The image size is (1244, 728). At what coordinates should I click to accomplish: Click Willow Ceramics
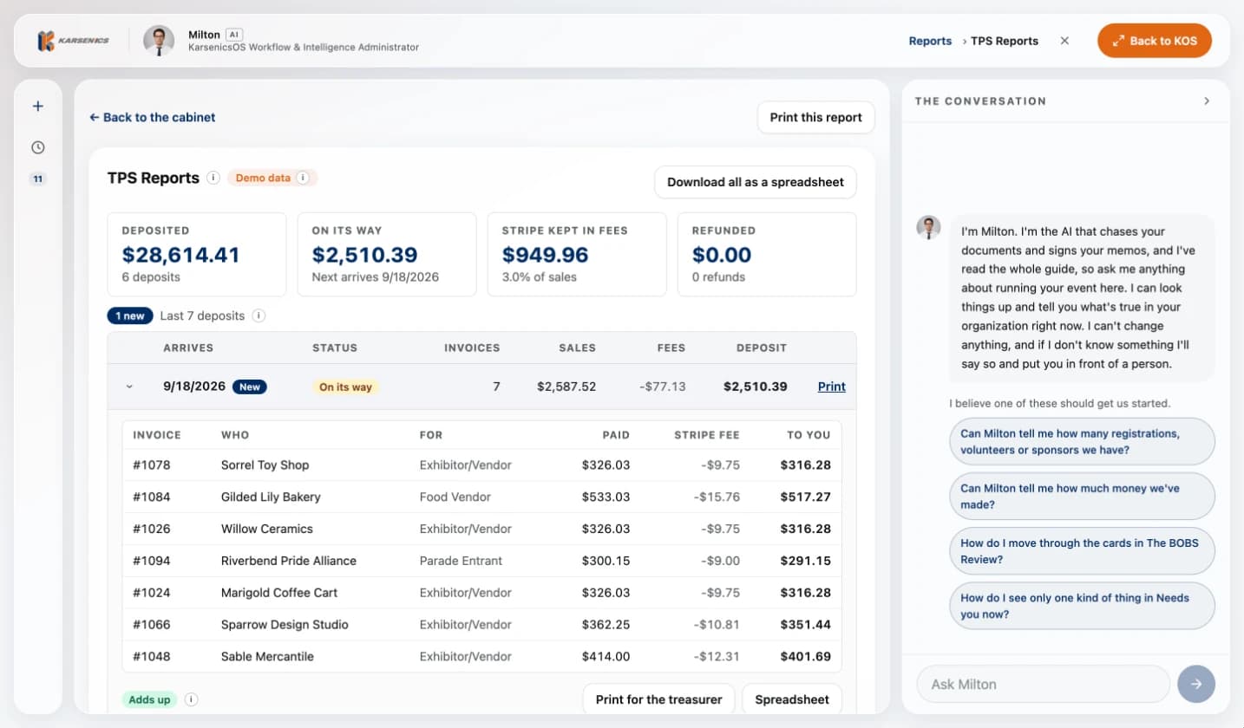[266, 529]
